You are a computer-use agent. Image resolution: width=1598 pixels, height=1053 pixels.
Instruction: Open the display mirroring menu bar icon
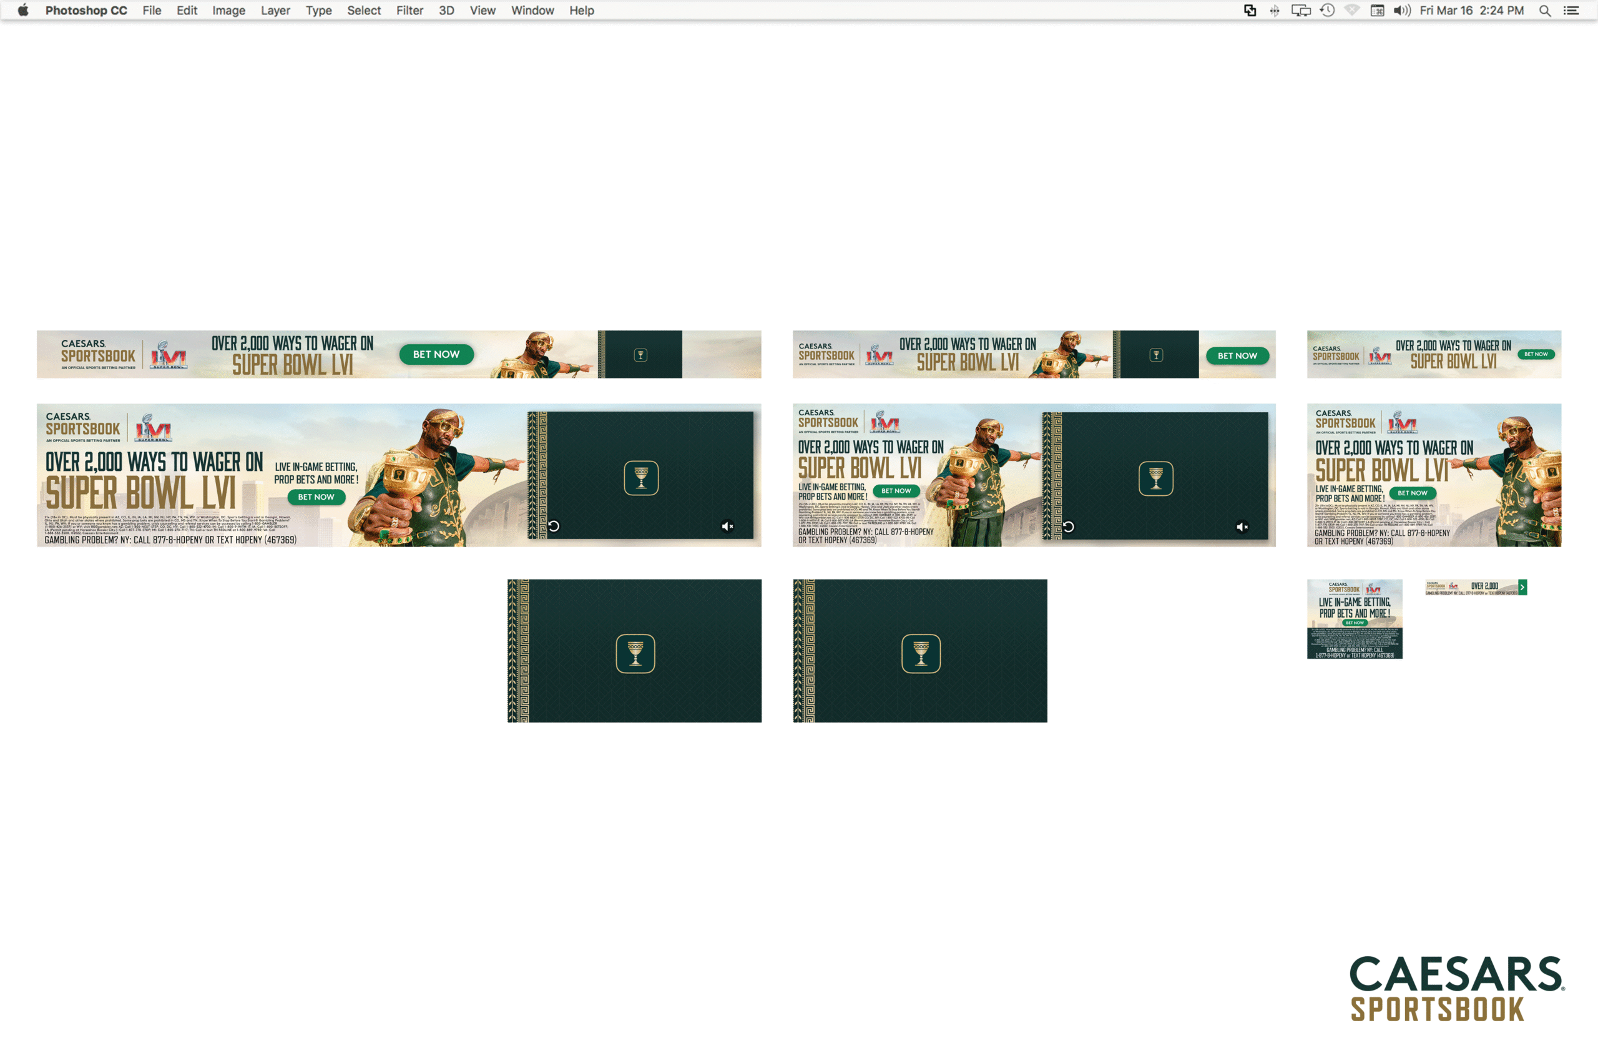(x=1300, y=10)
